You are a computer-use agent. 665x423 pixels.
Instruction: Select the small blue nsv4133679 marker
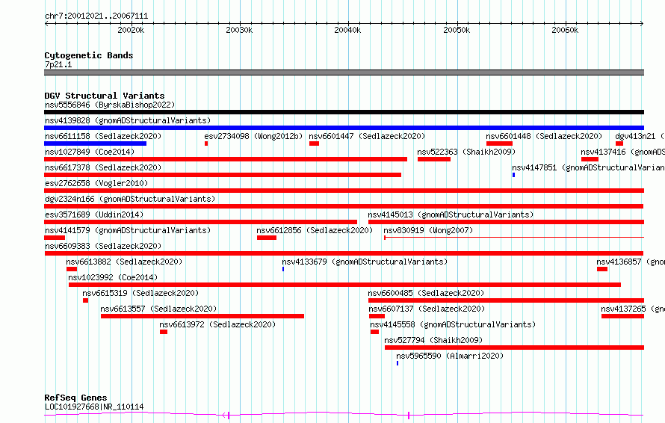pyautogui.click(x=283, y=269)
